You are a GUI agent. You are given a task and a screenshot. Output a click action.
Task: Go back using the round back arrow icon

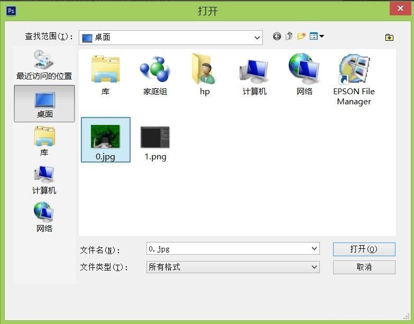[x=277, y=36]
